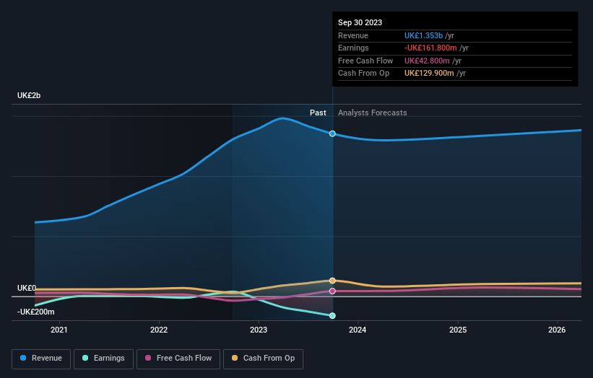Toggle the Cash From Op legend series
Screen dimensions: 593x378
pos(263,359)
